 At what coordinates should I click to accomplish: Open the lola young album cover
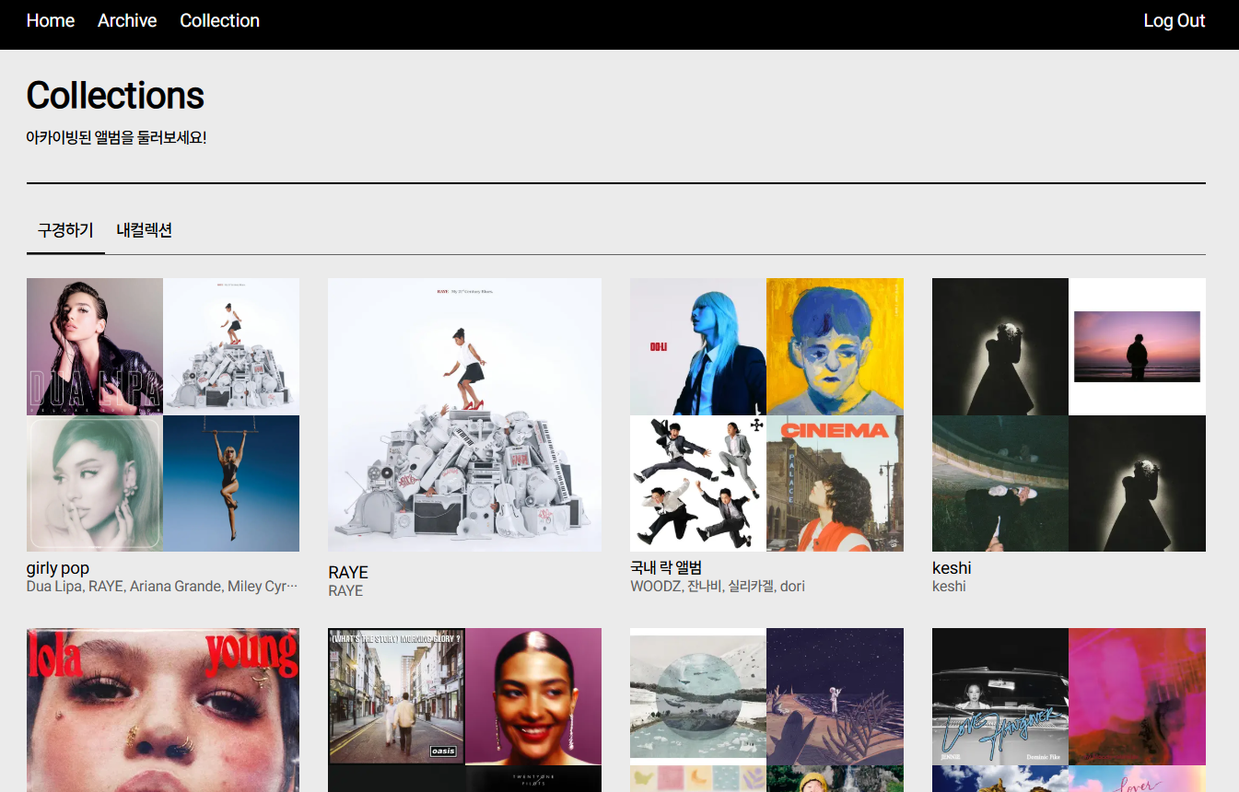pos(163,709)
